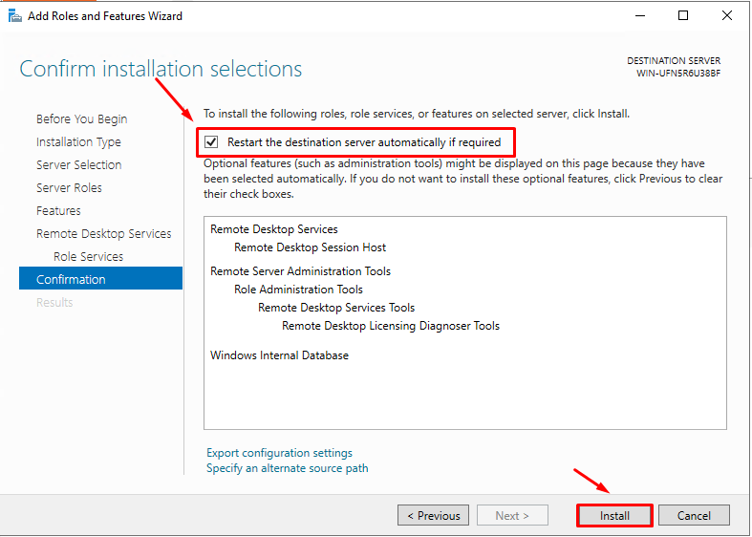Toggle the automatic server restart checkbox
The width and height of the screenshot is (752, 537).
click(x=212, y=142)
